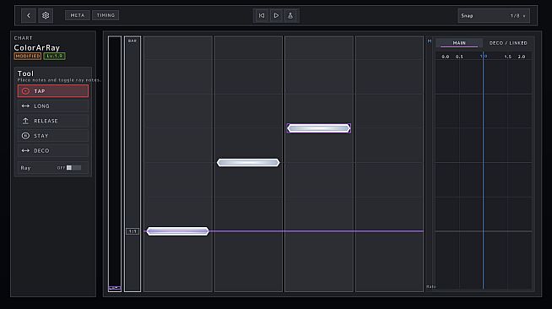Open the TIMING panel

[x=106, y=15]
